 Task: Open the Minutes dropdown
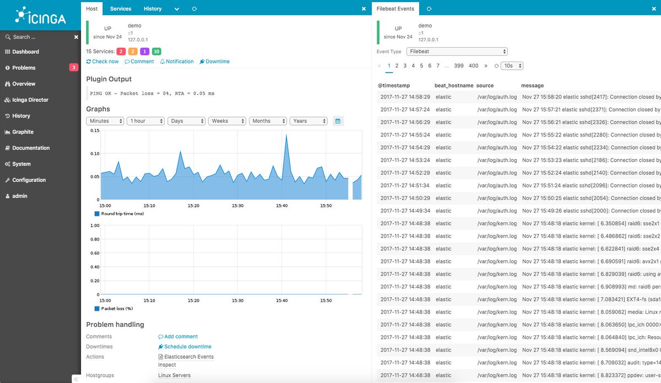click(105, 121)
